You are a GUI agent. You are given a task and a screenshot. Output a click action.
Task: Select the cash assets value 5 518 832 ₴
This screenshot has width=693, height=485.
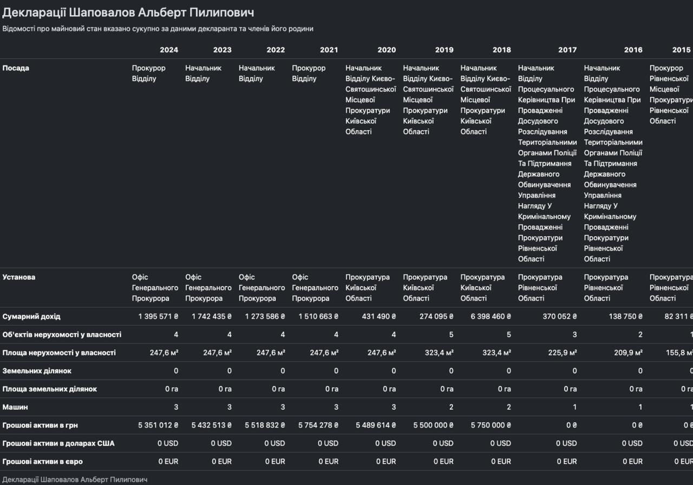265,425
